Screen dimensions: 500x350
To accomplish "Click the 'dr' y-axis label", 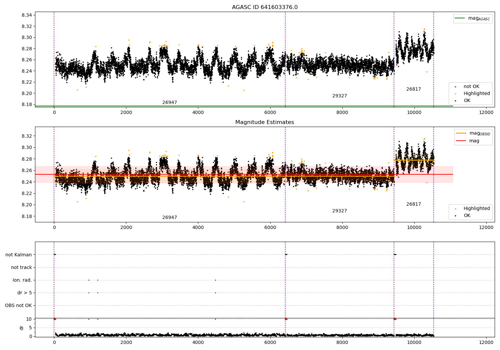I will (x=22, y=328).
